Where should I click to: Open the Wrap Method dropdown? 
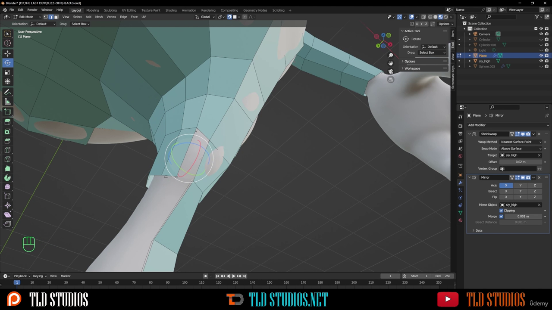tap(521, 142)
